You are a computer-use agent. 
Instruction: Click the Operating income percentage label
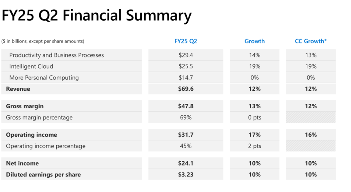[45, 146]
